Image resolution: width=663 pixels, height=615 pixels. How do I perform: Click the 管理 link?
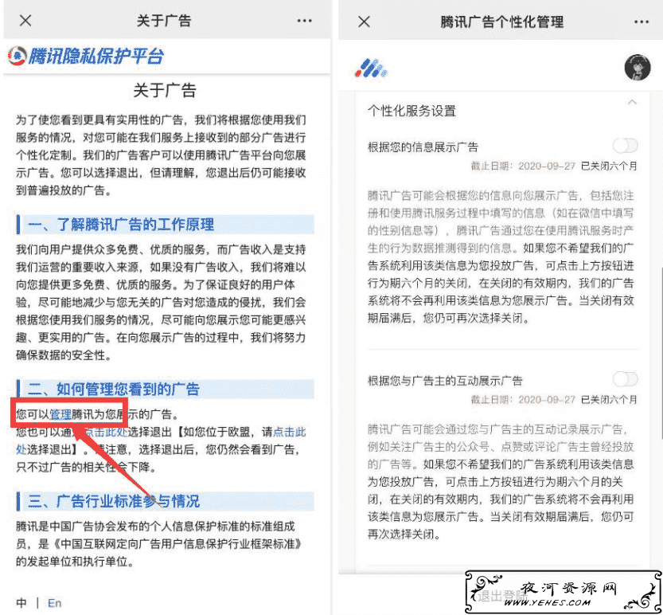coord(60,414)
